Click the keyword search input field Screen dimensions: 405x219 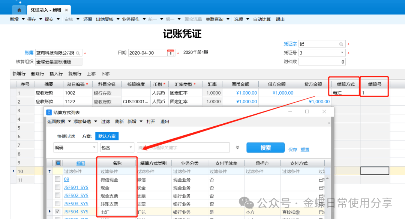click(183, 148)
